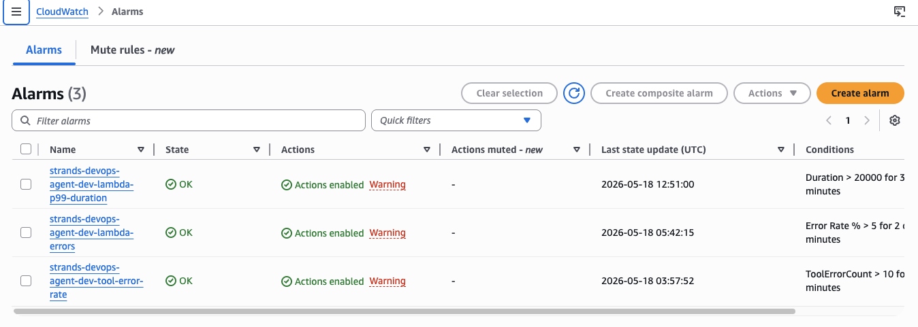
Task: Click timestamp 2026-05-18 03:57:52
Action: (648, 281)
